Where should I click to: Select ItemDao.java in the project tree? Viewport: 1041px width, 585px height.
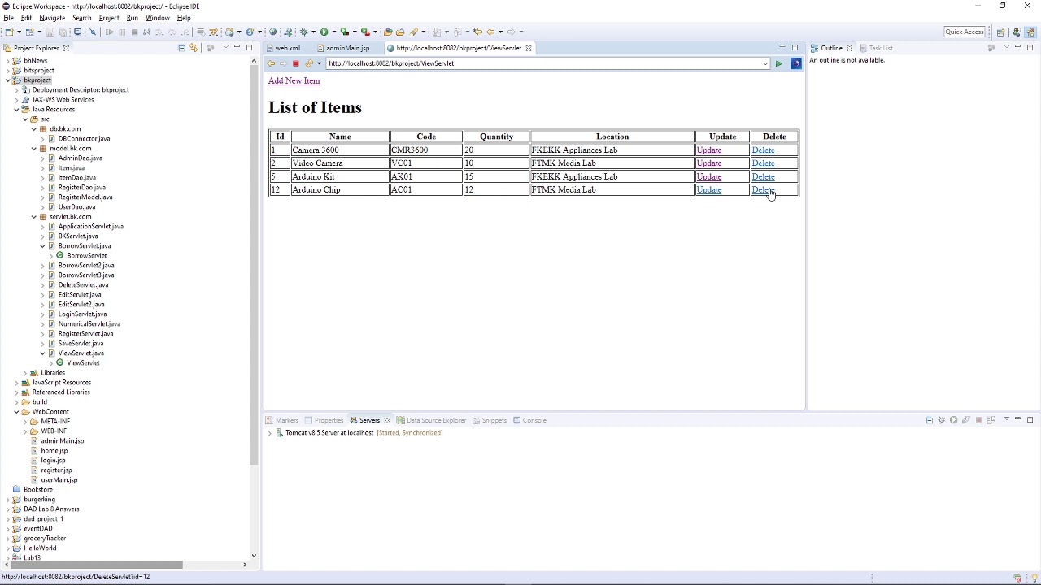tap(76, 178)
